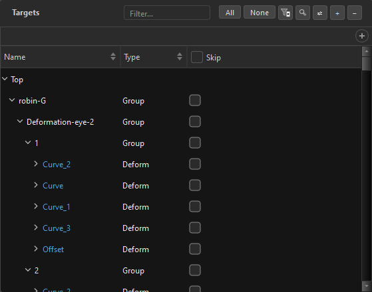372x292 pixels.
Task: Check Skip box for robin-G
Action: 195,100
